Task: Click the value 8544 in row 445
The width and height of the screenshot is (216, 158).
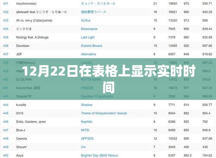Action: coord(172,113)
